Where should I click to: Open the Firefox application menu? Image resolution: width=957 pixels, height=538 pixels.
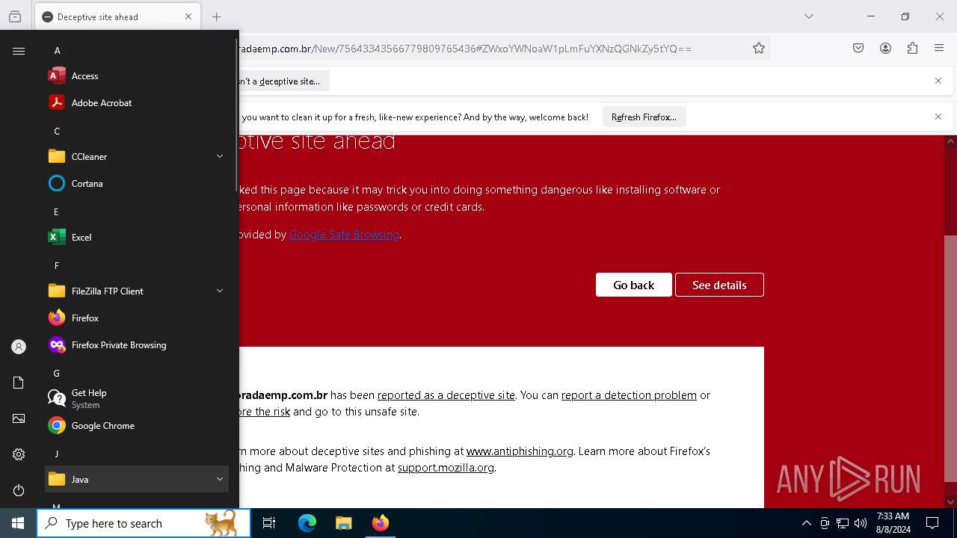tap(939, 49)
